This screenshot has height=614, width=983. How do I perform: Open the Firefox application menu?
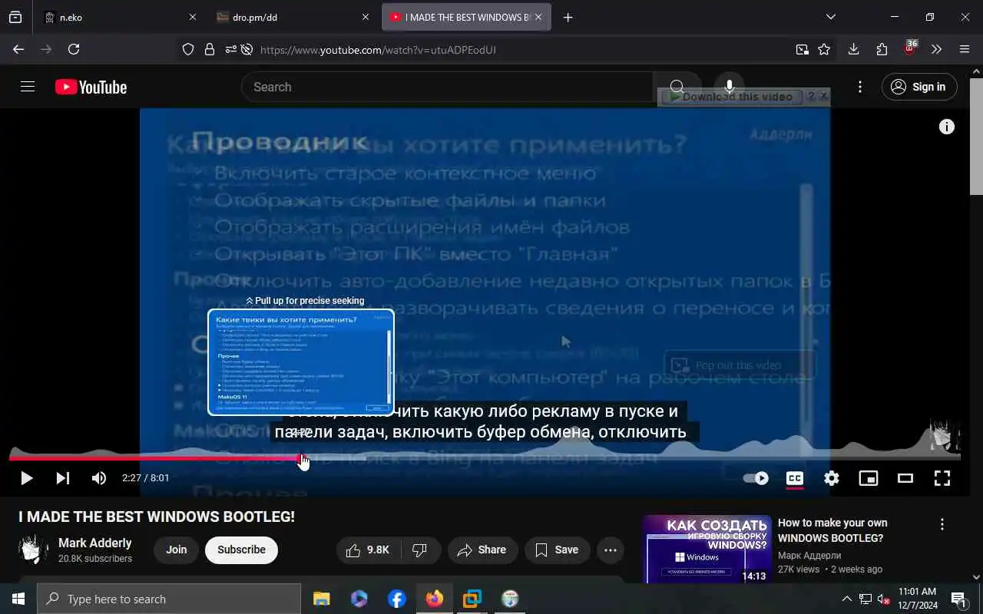[x=965, y=49]
